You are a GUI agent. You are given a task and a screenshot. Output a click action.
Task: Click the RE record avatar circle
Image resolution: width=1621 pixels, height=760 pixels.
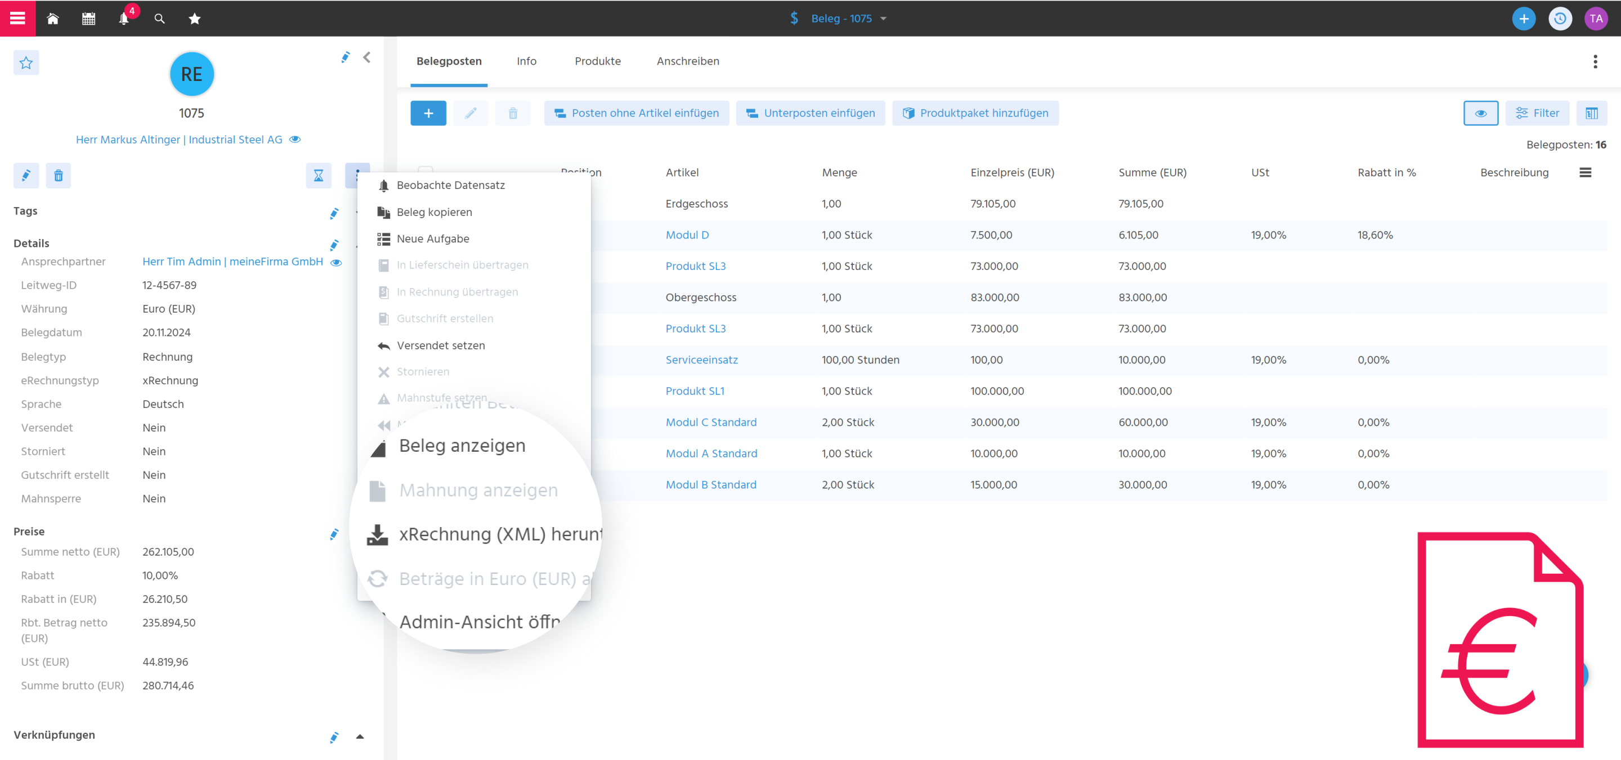192,74
